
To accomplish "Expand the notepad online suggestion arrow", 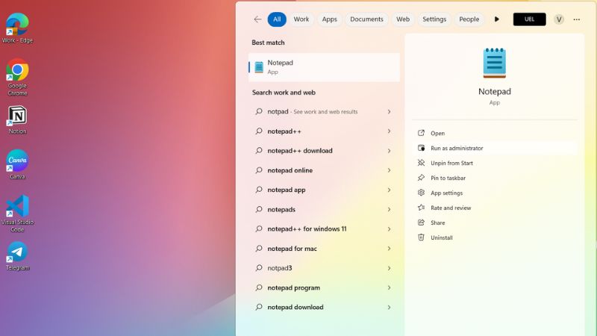I will tap(389, 170).
